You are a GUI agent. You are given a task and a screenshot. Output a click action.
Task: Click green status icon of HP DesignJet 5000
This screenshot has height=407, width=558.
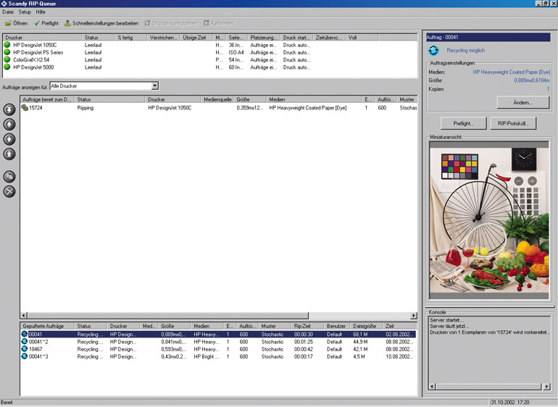(7, 67)
